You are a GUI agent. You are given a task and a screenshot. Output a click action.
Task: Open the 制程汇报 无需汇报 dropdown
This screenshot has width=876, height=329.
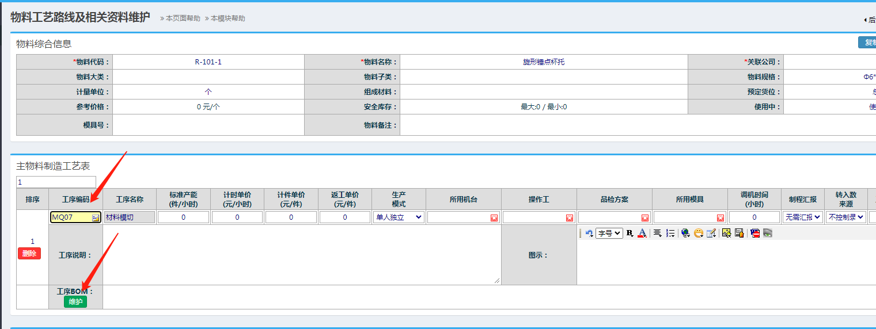tap(802, 217)
